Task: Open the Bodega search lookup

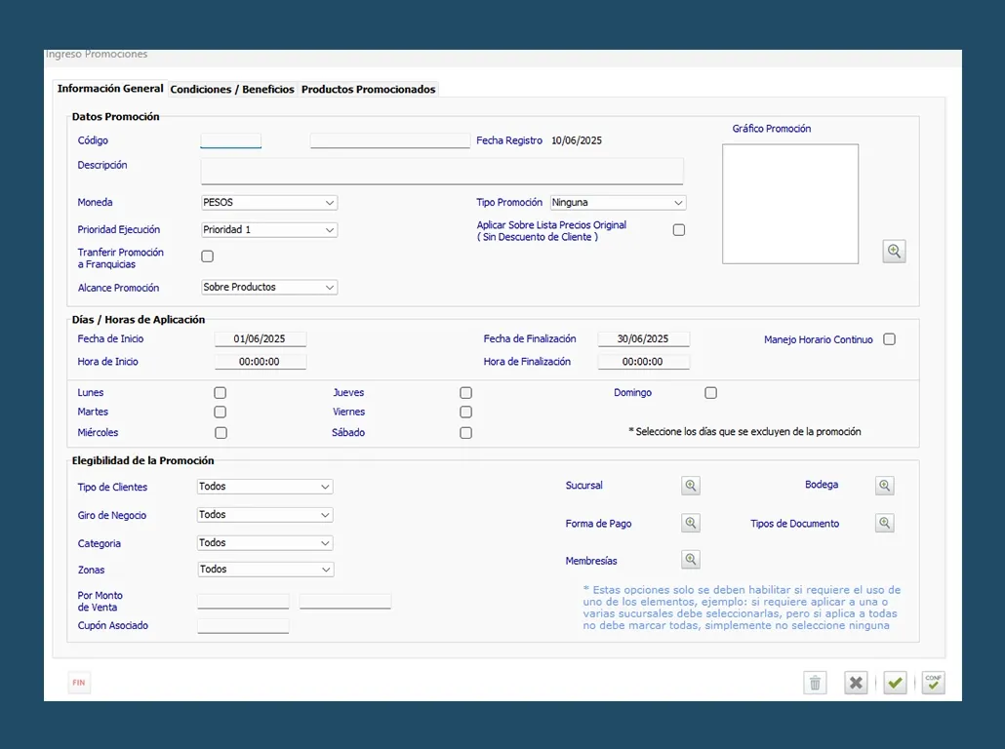Action: (884, 486)
